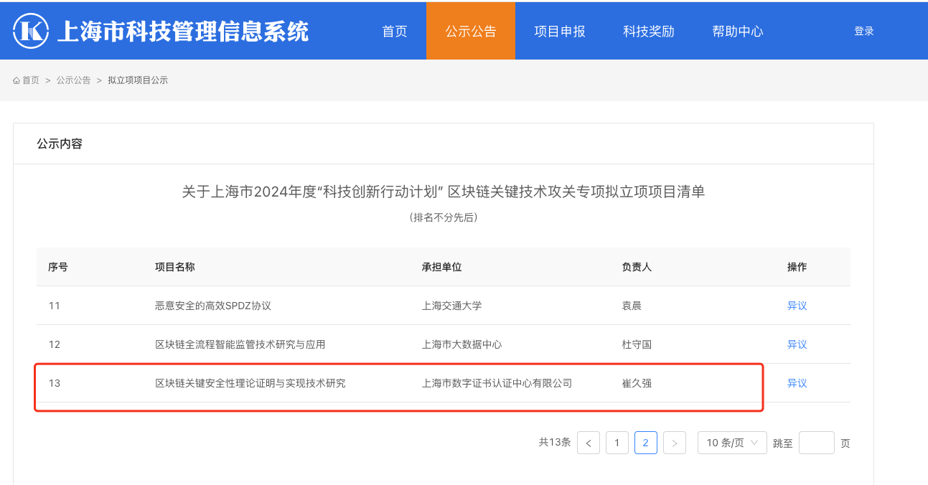Click 上海市大数据中心 cell

pyautogui.click(x=462, y=344)
